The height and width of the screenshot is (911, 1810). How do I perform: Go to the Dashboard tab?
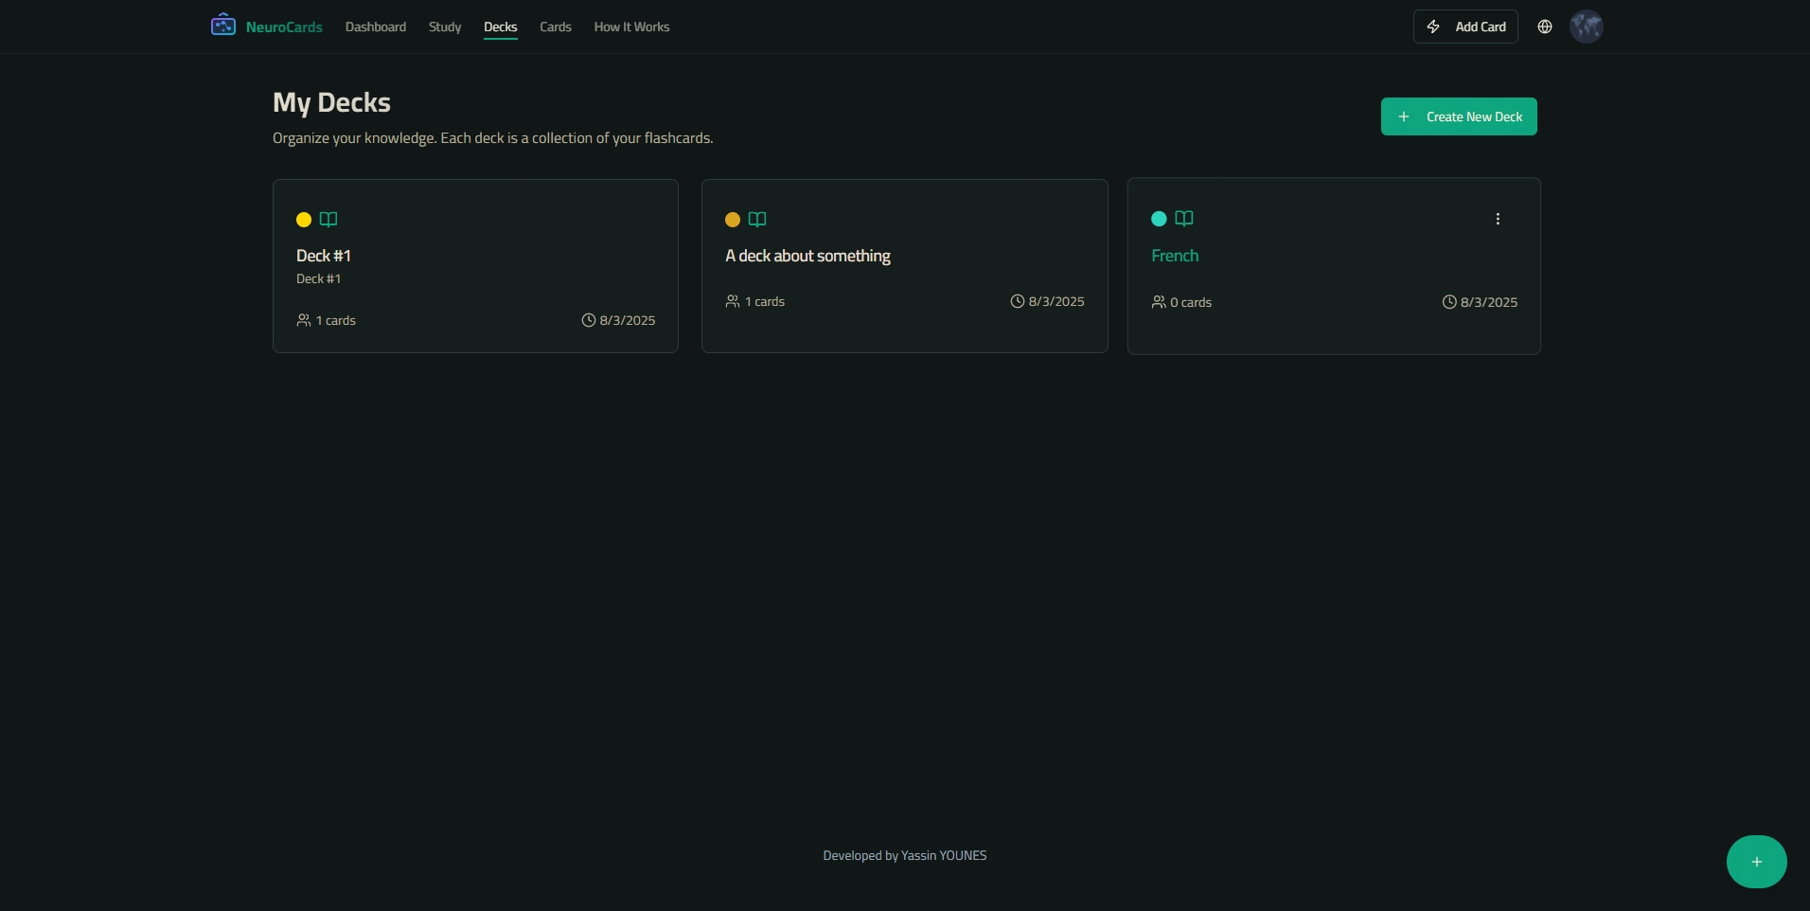coord(376,27)
